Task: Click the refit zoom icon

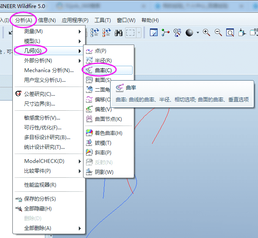Action: click(x=230, y=33)
